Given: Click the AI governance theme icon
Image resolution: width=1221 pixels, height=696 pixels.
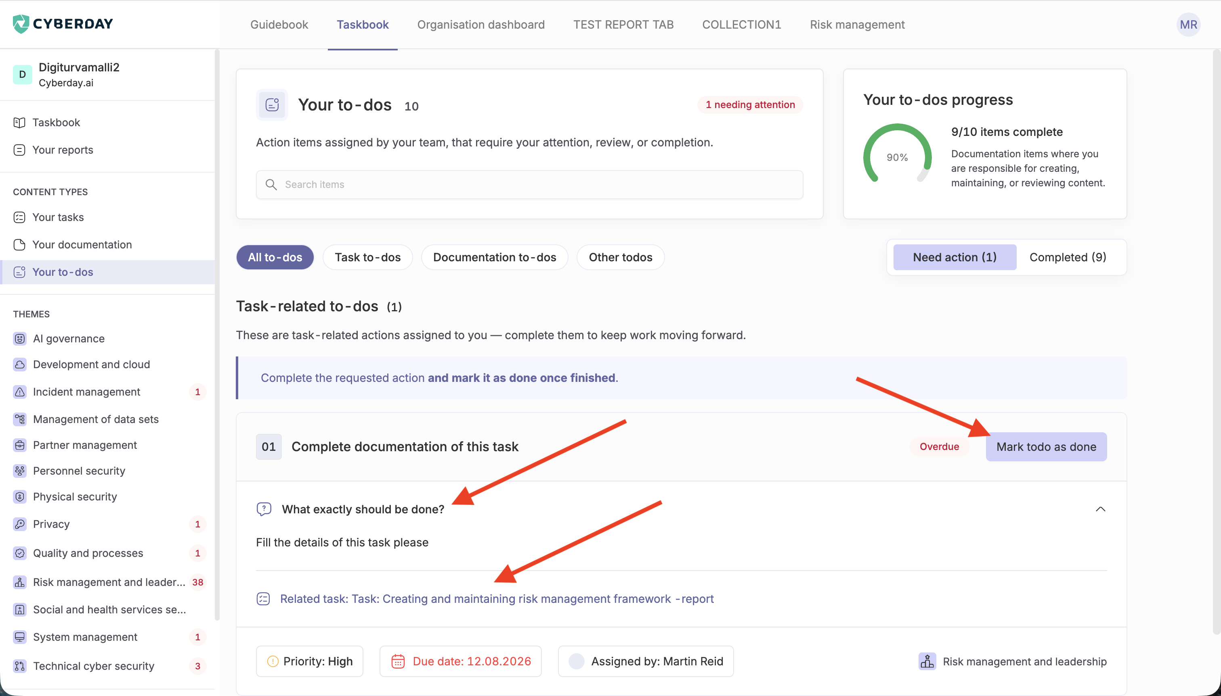Looking at the screenshot, I should (x=20, y=338).
